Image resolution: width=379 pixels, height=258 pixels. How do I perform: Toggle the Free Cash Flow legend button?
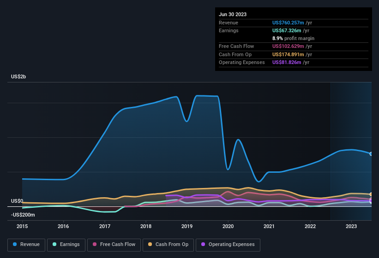pos(114,245)
